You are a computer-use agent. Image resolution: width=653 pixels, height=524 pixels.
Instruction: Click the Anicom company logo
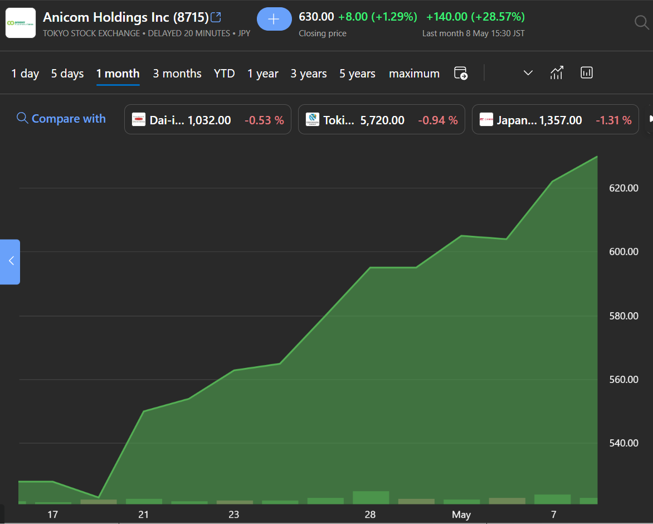click(x=21, y=23)
